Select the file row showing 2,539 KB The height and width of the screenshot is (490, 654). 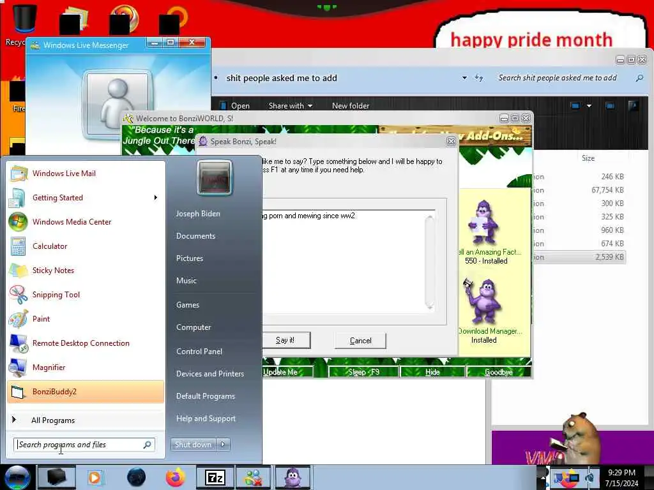[x=579, y=257]
